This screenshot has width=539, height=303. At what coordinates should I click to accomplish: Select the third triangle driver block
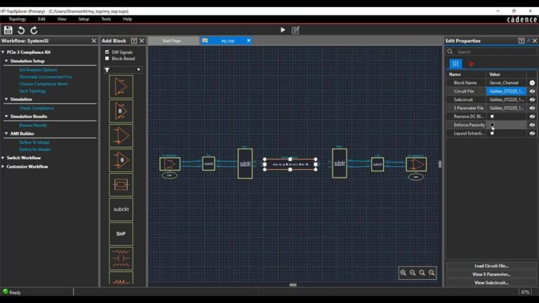(121, 135)
